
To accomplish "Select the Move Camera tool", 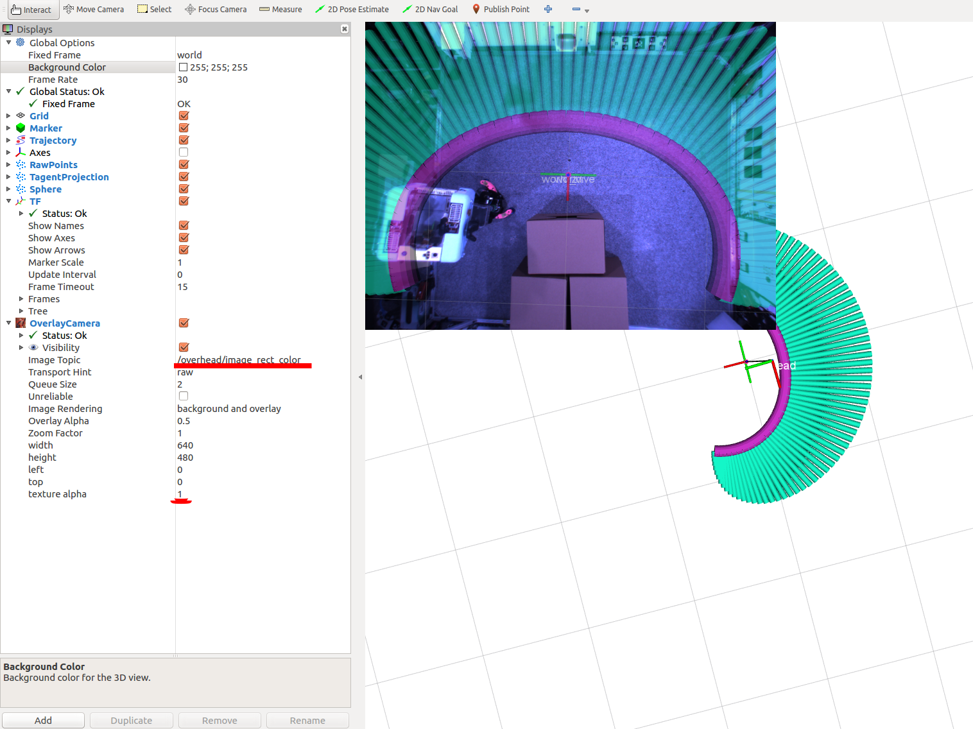I will (94, 10).
